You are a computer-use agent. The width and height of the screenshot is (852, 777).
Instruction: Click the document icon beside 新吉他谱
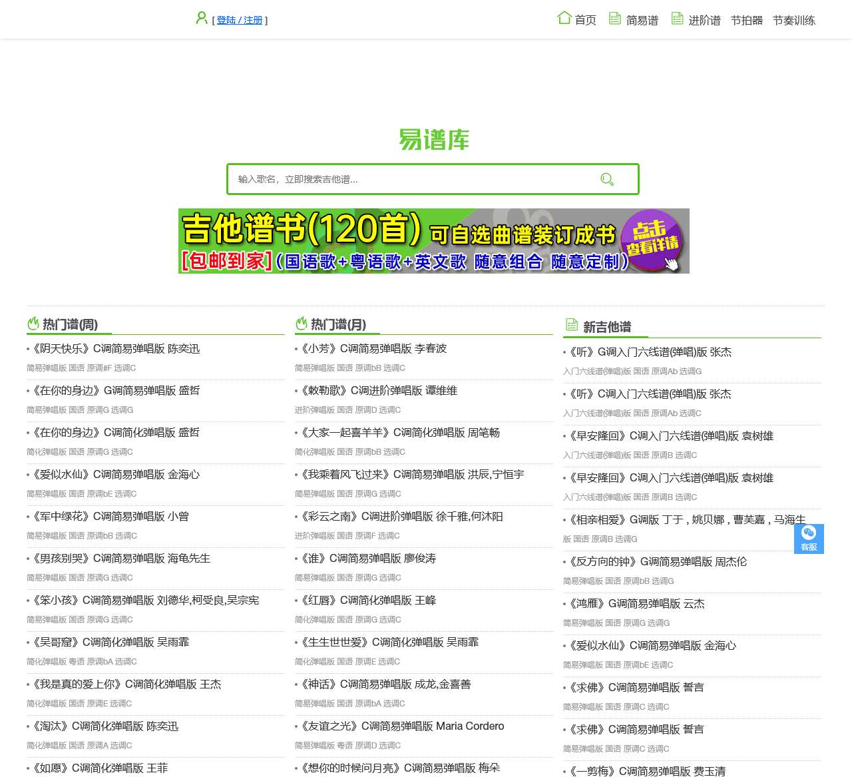coord(572,324)
